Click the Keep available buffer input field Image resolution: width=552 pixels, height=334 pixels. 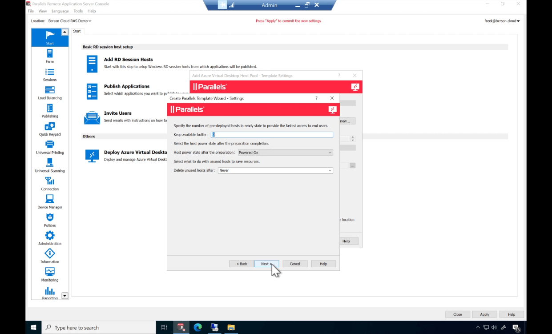[x=273, y=134]
